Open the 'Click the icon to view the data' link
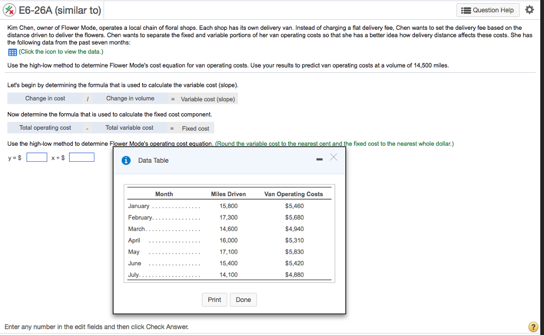Viewport: 544px width, 335px height. coord(61,52)
